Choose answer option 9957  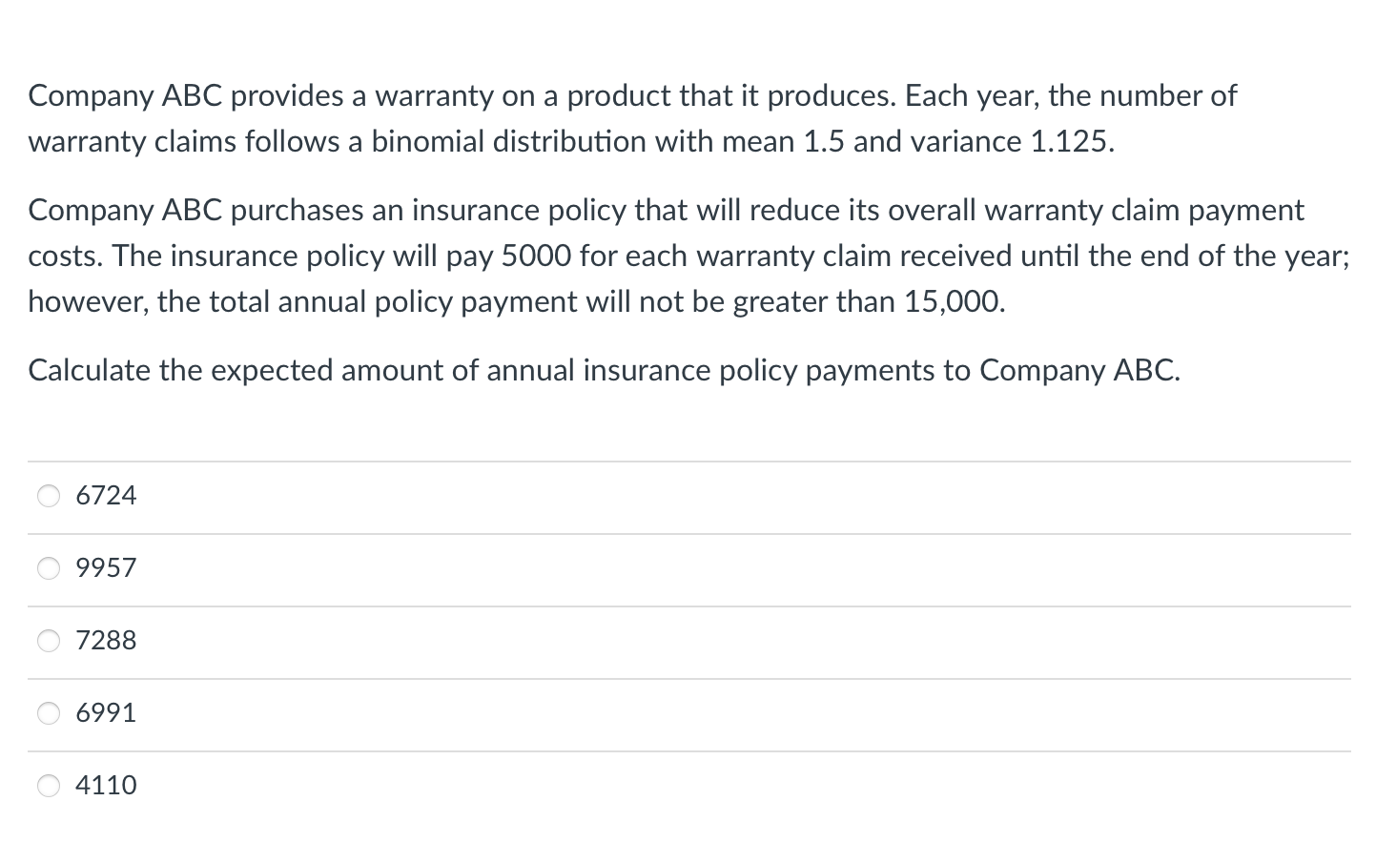tap(106, 568)
